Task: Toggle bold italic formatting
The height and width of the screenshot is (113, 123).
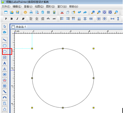Action: (23, 19)
